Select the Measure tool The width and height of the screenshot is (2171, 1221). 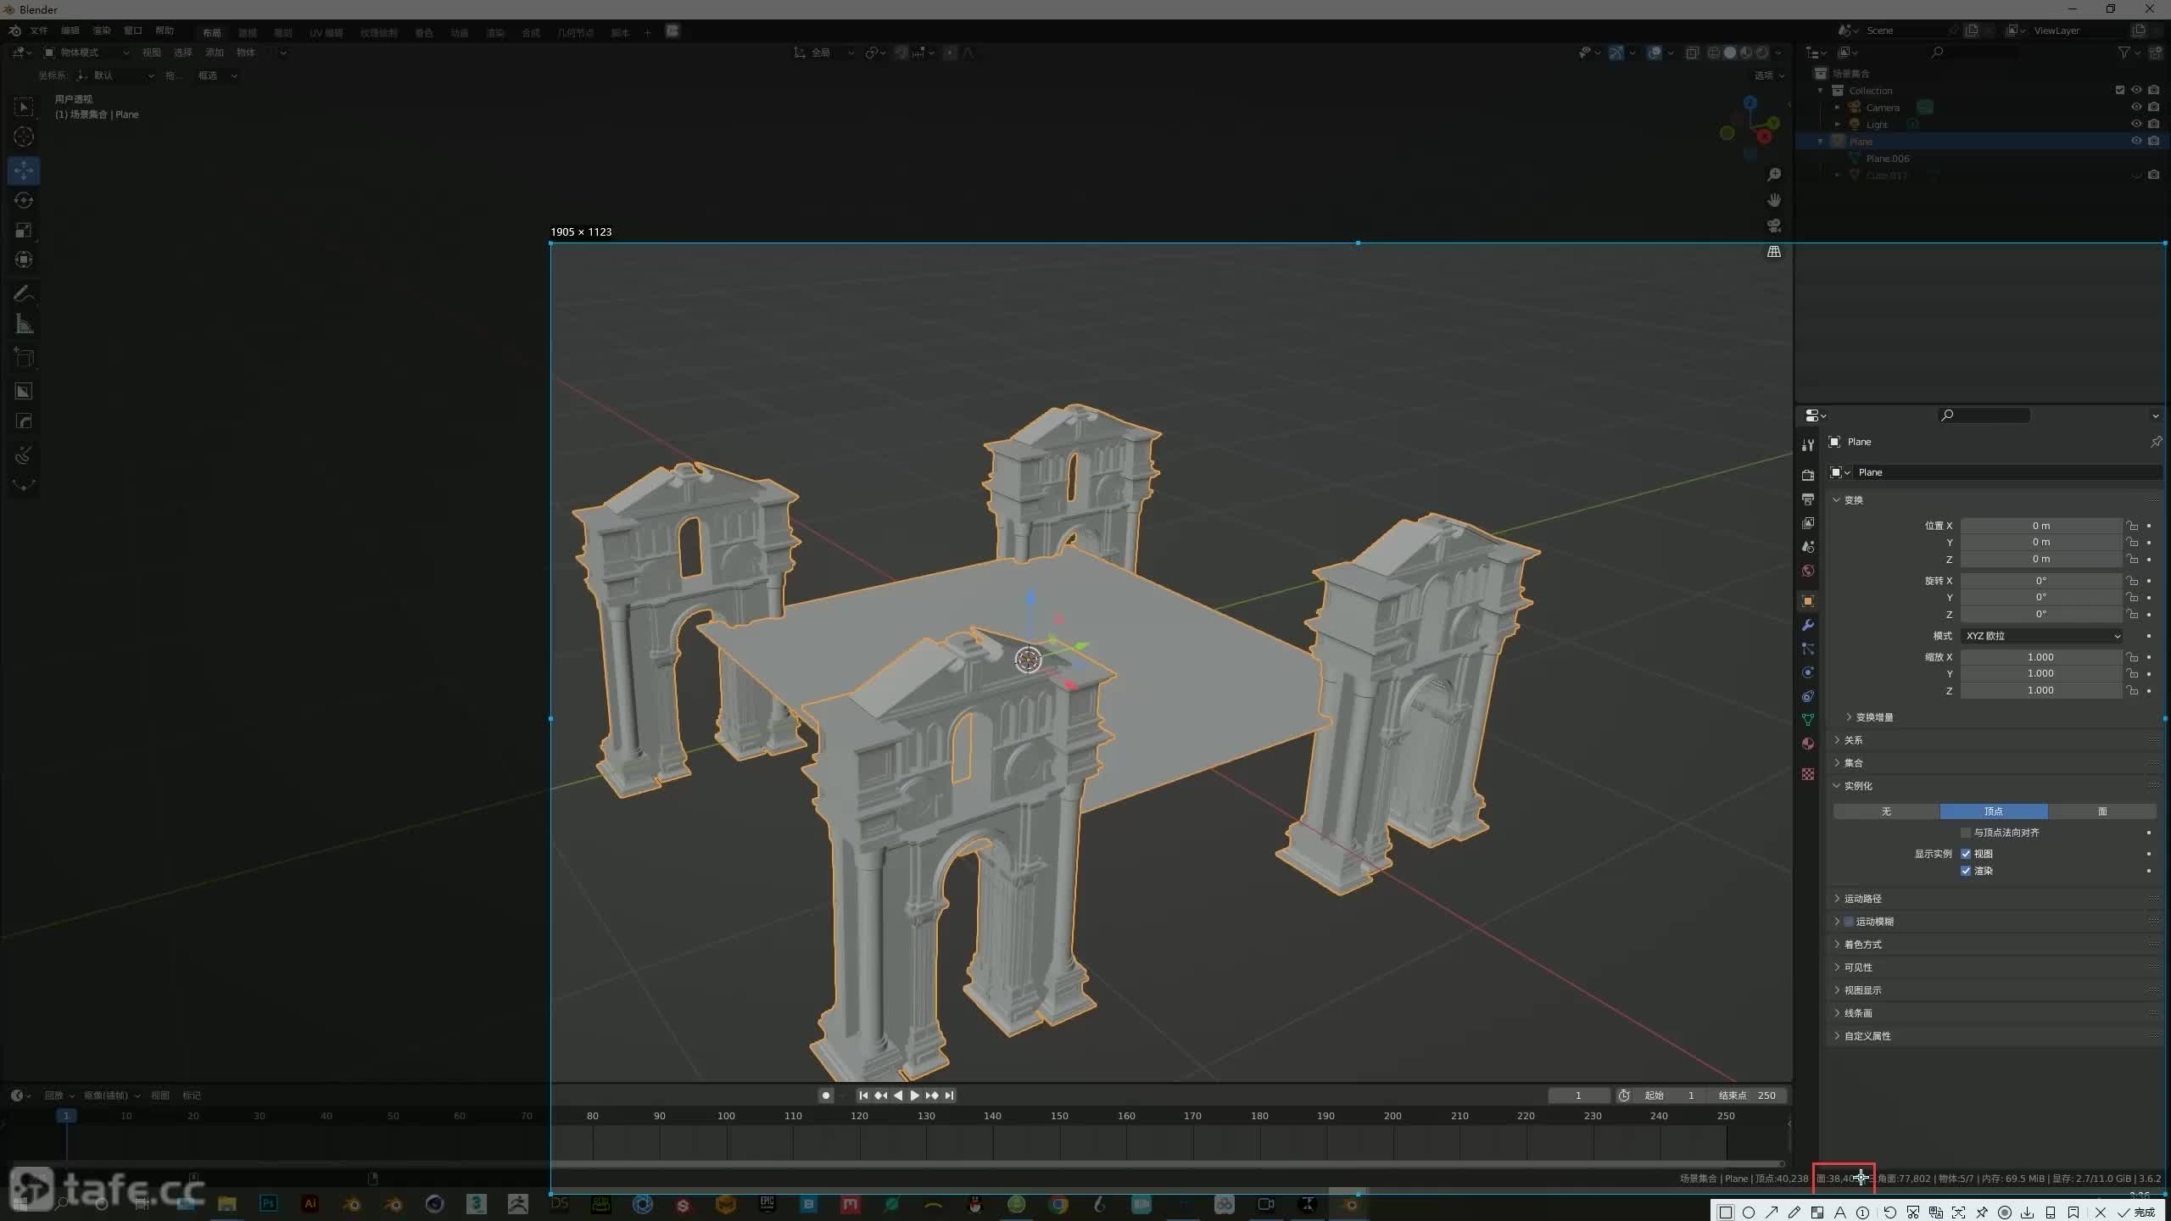pos(24,324)
